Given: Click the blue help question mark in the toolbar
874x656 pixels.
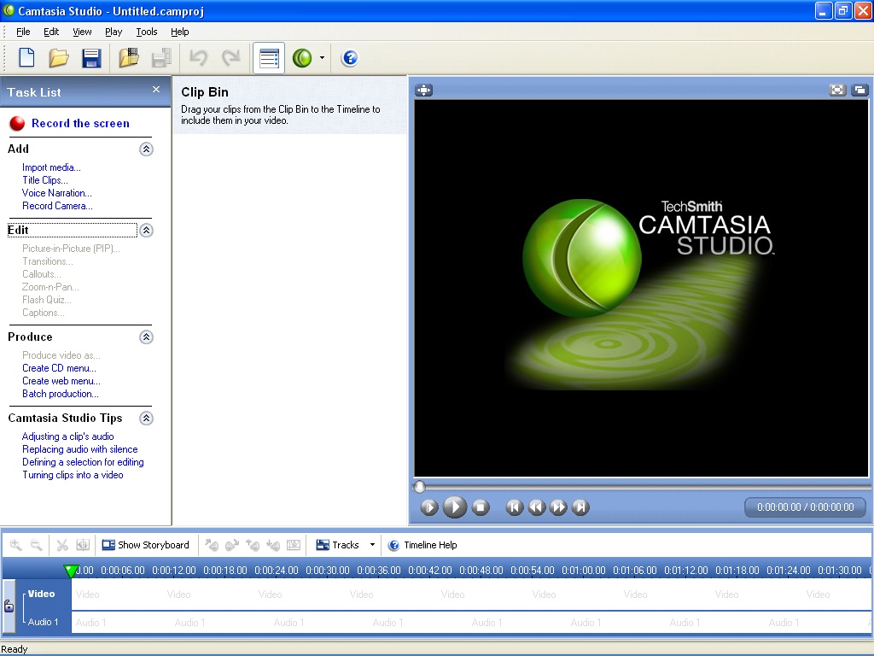Looking at the screenshot, I should (x=350, y=58).
